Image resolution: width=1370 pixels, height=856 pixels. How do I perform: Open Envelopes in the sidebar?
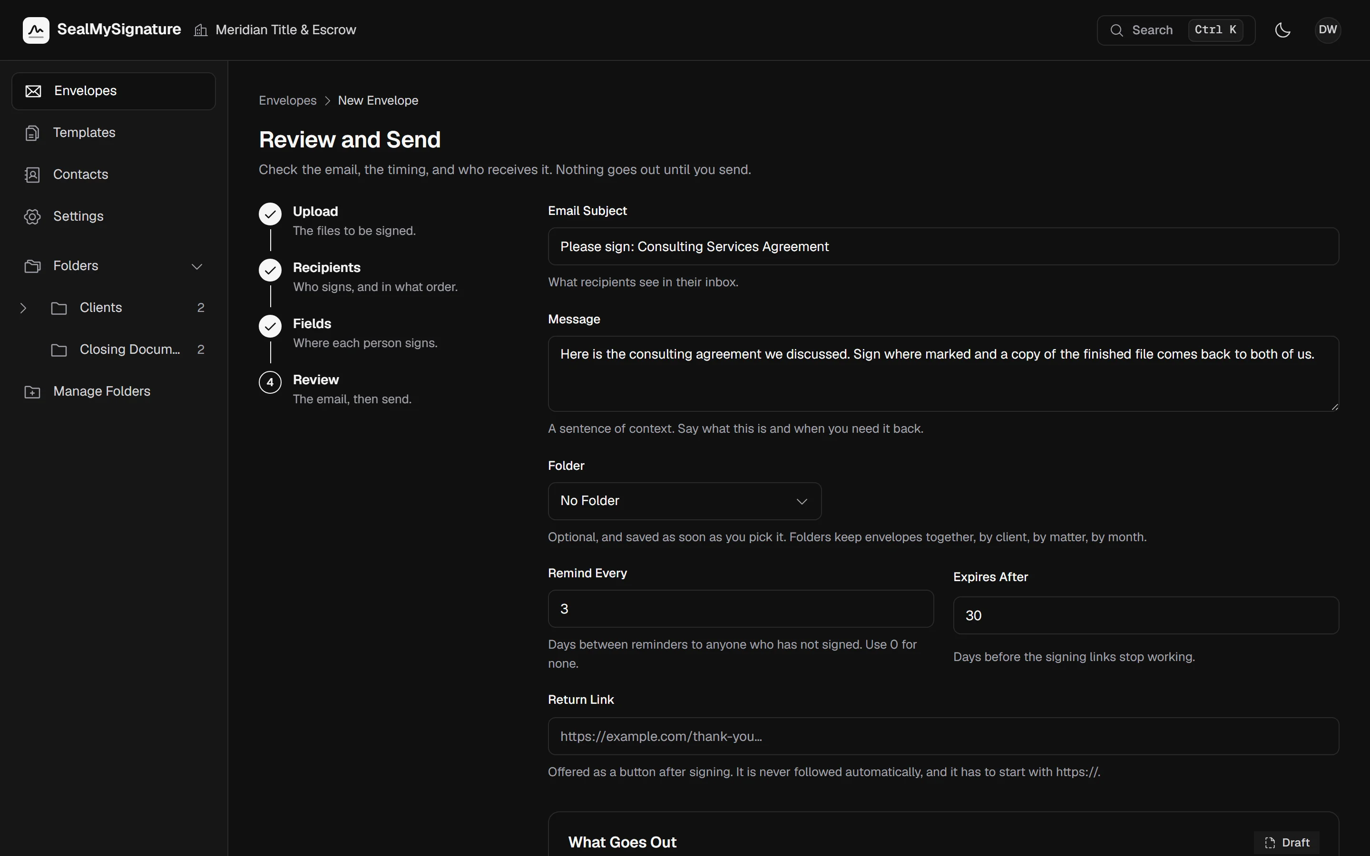pyautogui.click(x=114, y=91)
